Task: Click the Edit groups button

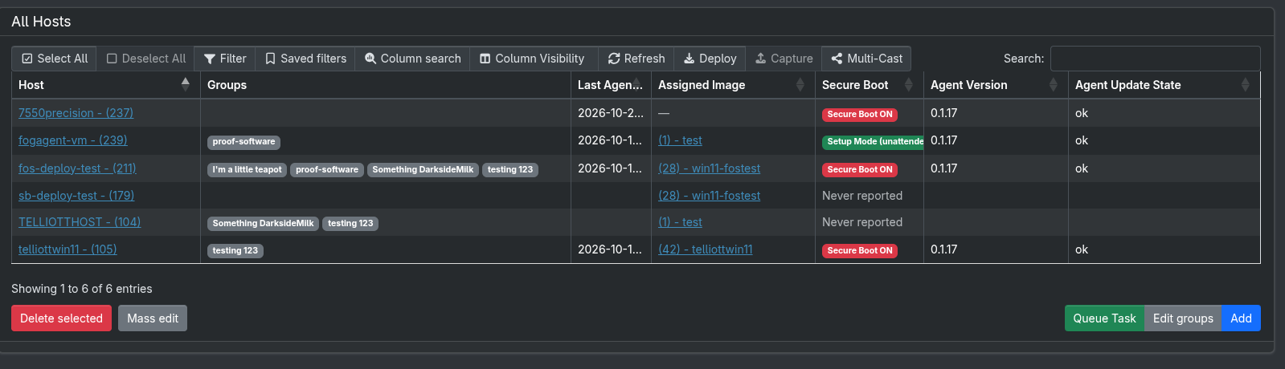Action: click(x=1183, y=318)
